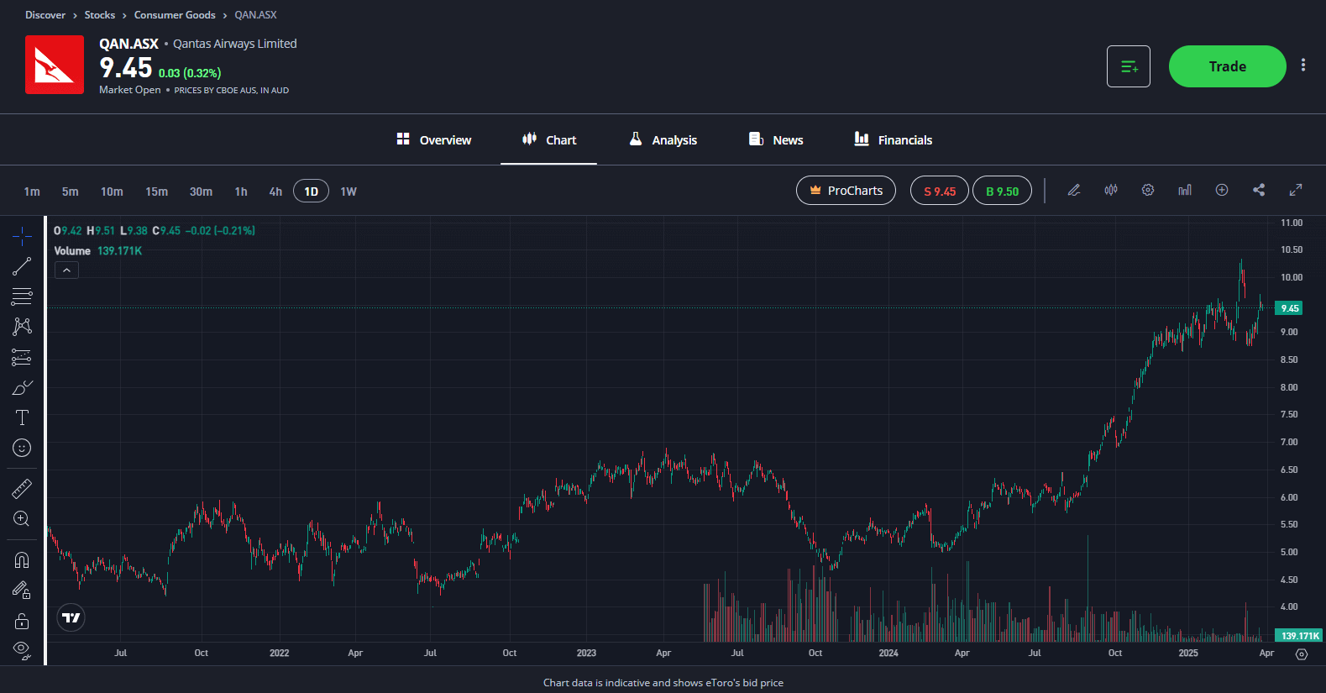Hide all drawings with eye icon
The height and width of the screenshot is (693, 1326).
click(x=22, y=650)
